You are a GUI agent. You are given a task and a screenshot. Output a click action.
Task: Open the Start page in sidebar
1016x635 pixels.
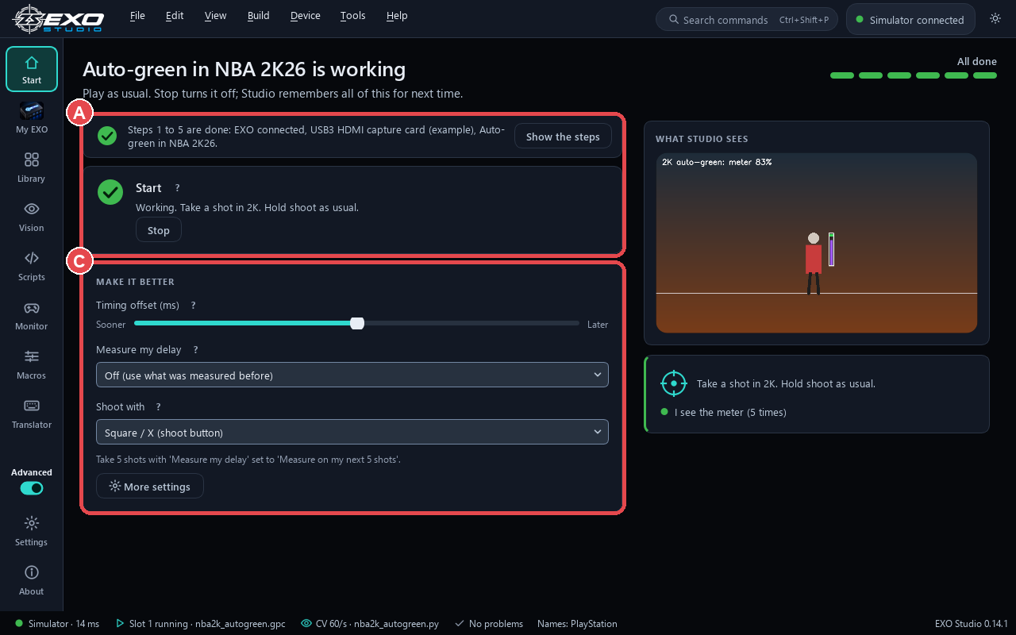click(32, 69)
